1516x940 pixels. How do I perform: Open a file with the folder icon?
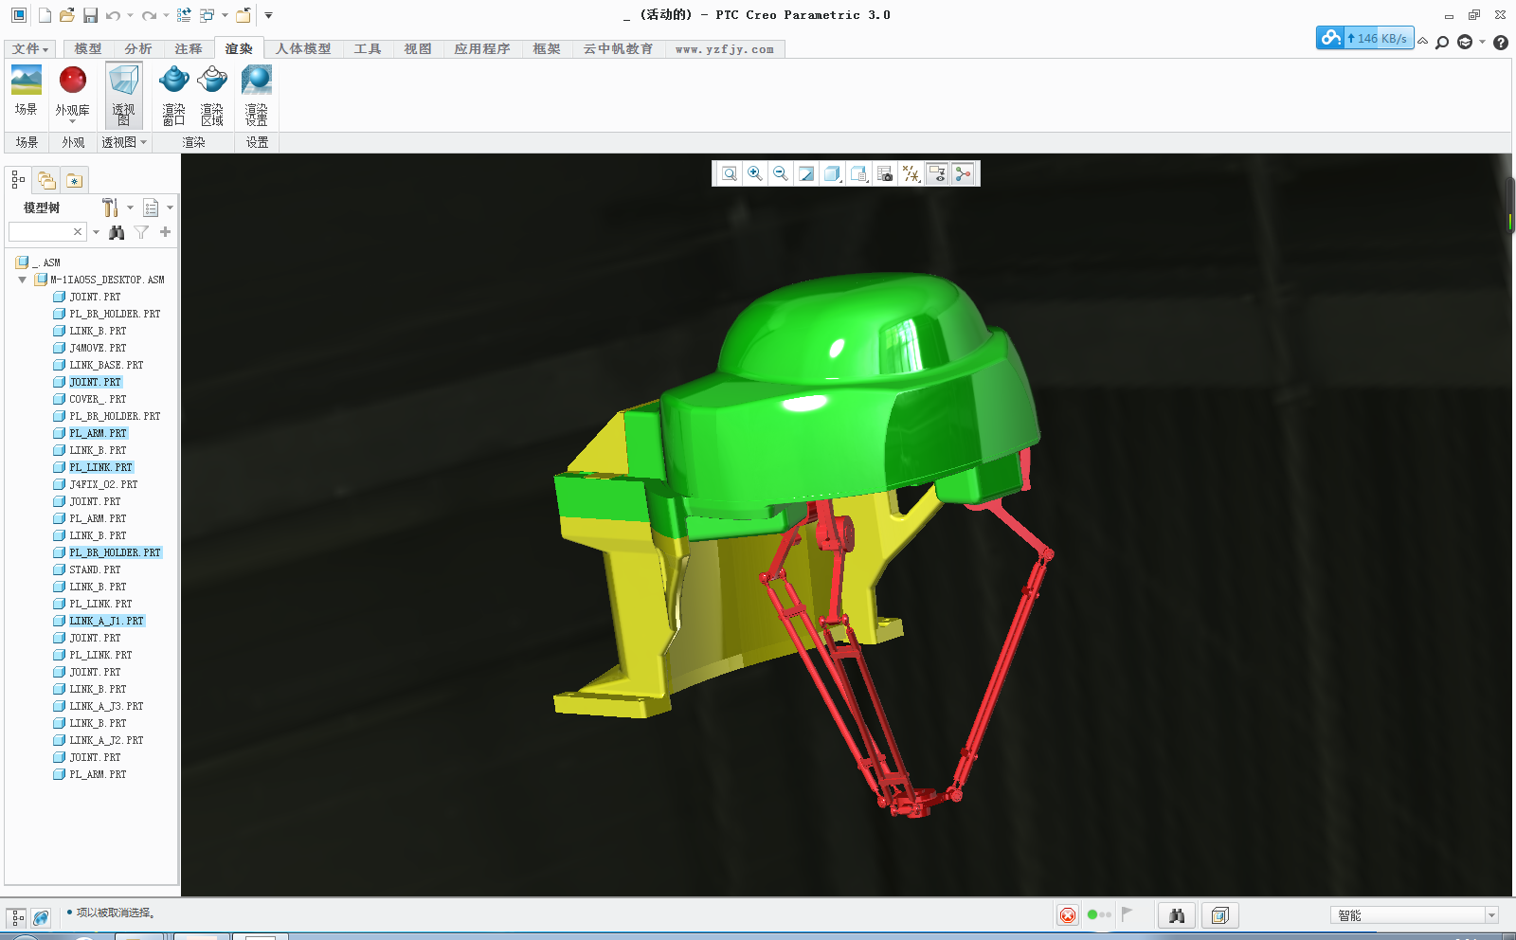point(66,15)
